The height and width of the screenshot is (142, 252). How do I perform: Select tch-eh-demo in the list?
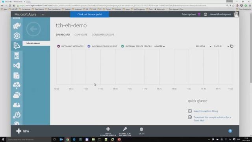click(x=36, y=43)
